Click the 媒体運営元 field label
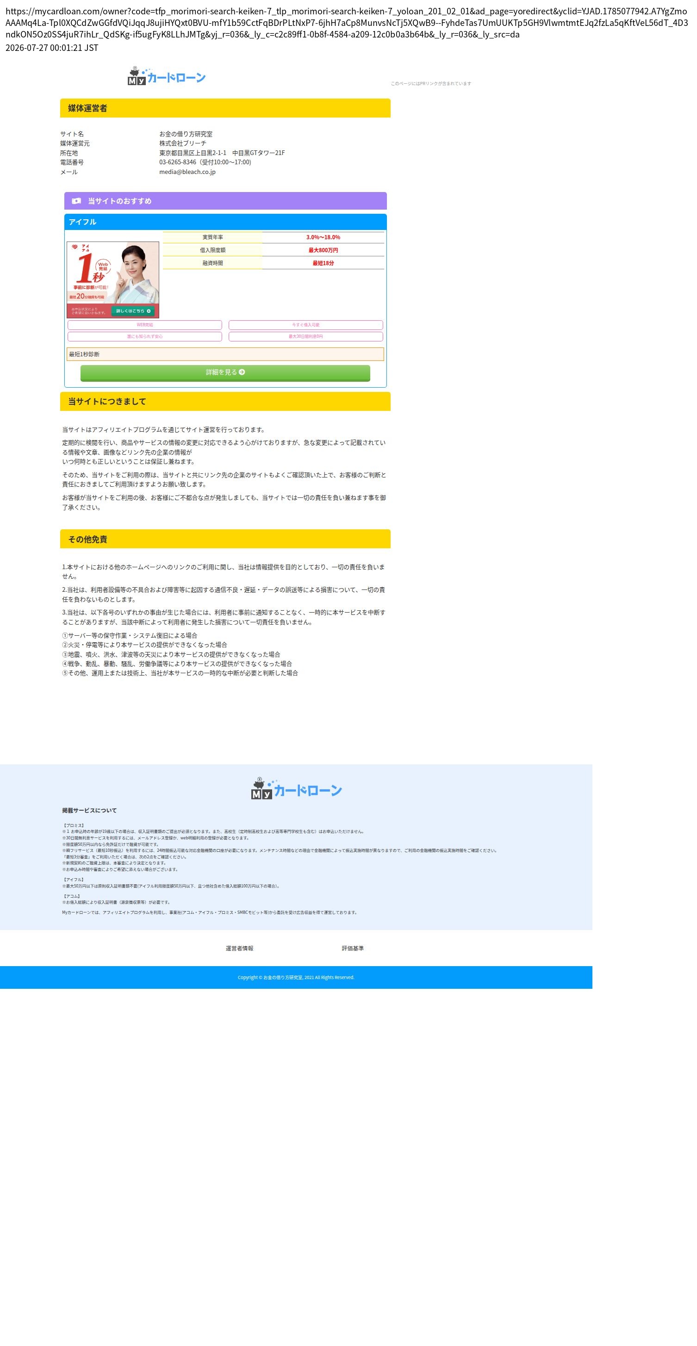 75,144
